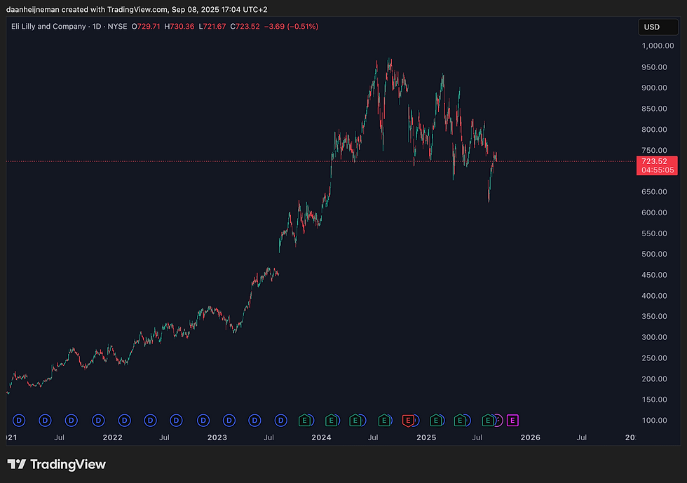Click the Eli Lilly and Company symbol title
The height and width of the screenshot is (483, 687).
pyautogui.click(x=48, y=27)
